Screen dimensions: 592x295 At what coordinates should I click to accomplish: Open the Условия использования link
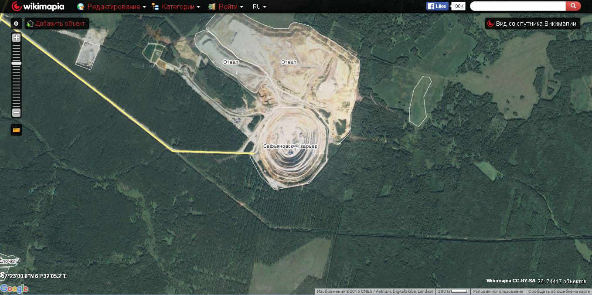(498, 292)
